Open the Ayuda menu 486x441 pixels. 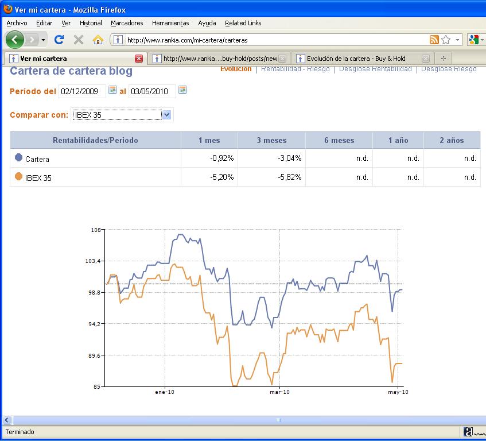pyautogui.click(x=207, y=23)
